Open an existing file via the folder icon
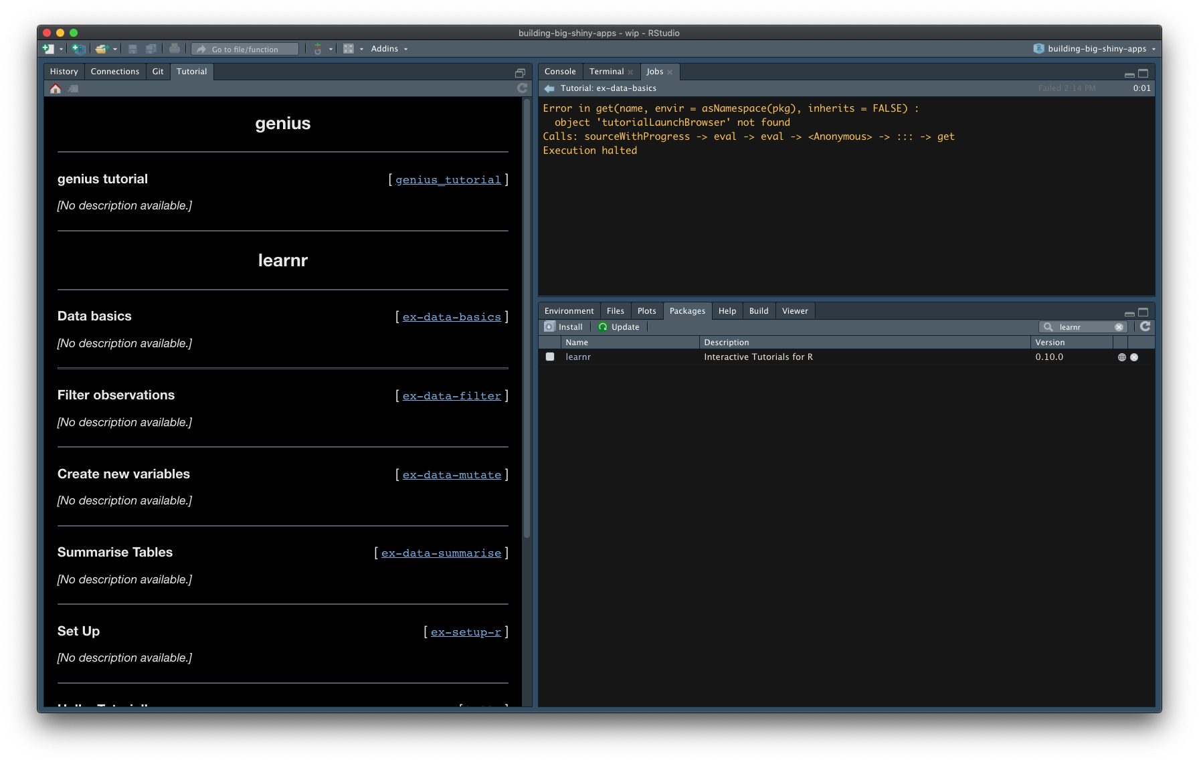1199x762 pixels. click(x=102, y=48)
